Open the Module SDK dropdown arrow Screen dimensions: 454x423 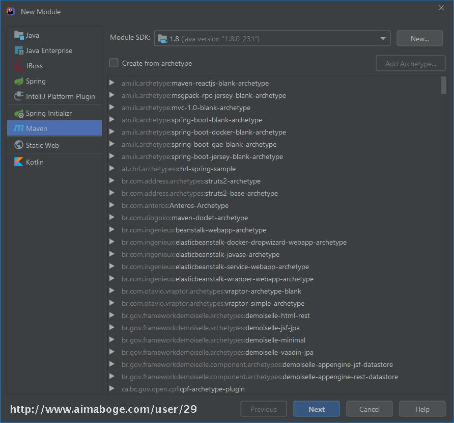(383, 39)
